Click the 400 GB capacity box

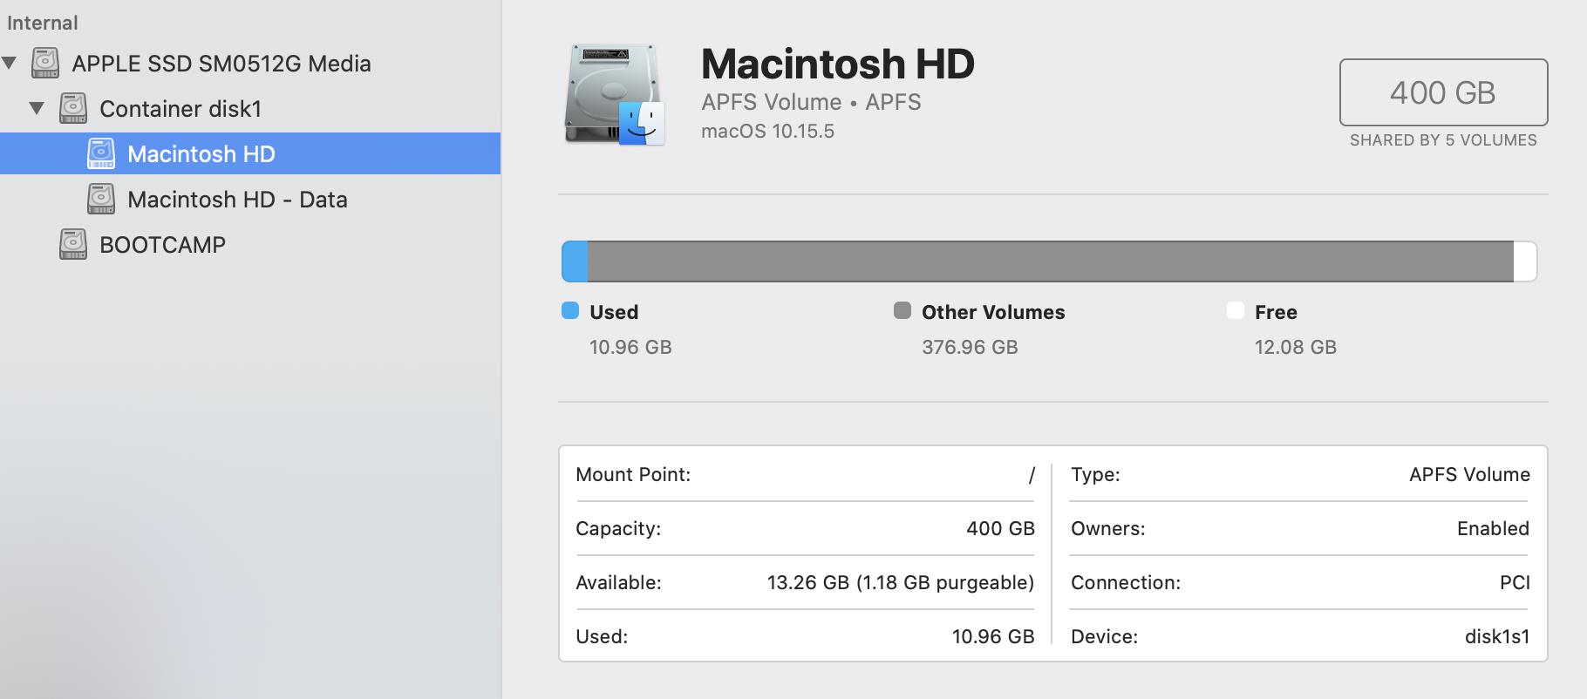(x=1443, y=92)
